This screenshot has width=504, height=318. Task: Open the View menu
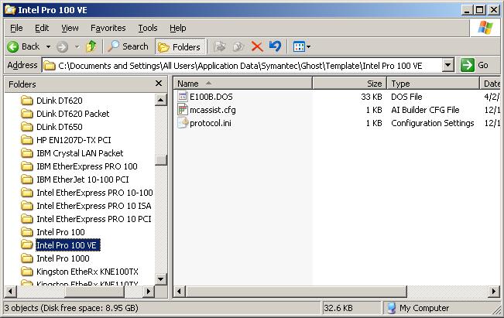pyautogui.click(x=70, y=28)
